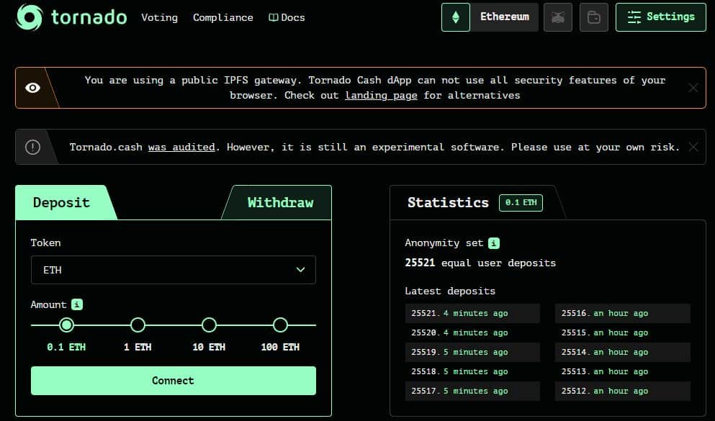Click deposit 25512 an hour ago
This screenshot has height=421, width=715.
coord(622,391)
